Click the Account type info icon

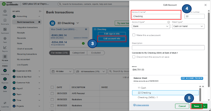point(169,22)
